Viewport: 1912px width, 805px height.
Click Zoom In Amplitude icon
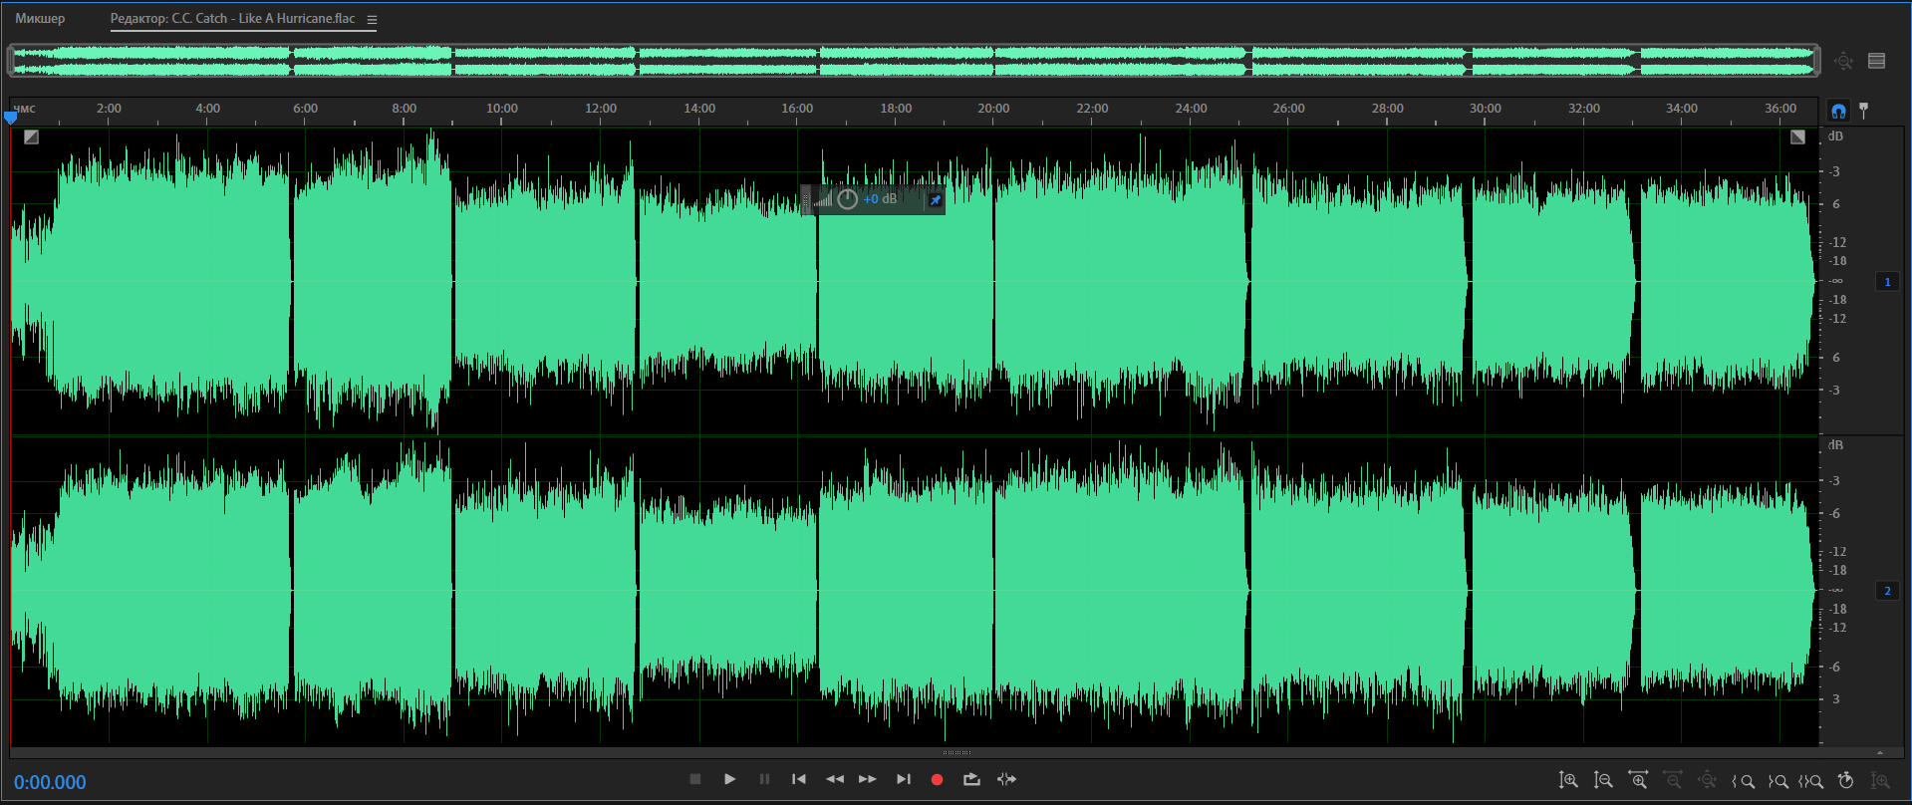tap(1568, 780)
